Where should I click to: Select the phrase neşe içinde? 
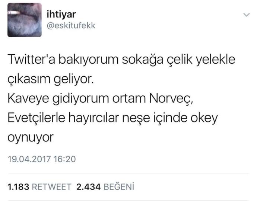(155, 118)
